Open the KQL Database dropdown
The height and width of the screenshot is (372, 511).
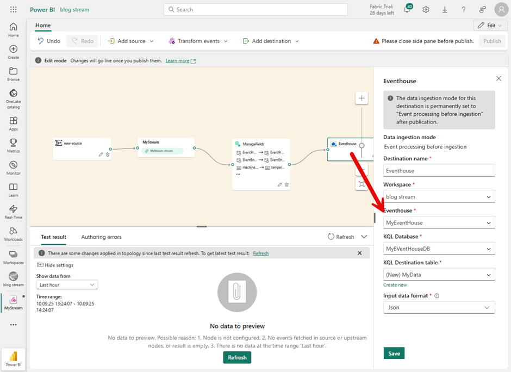pyautogui.click(x=439, y=249)
